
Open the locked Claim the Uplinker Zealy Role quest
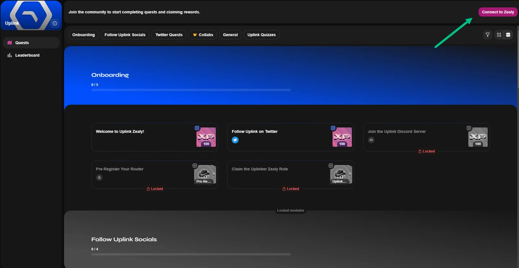[x=291, y=175]
